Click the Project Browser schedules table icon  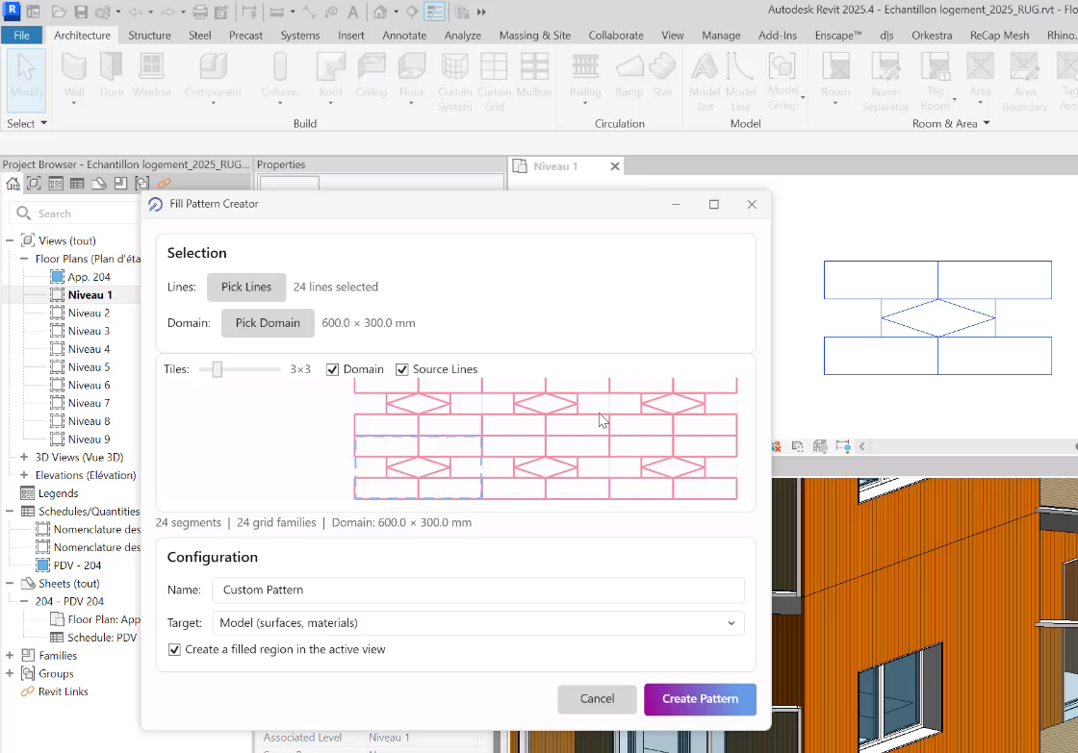coord(77,184)
